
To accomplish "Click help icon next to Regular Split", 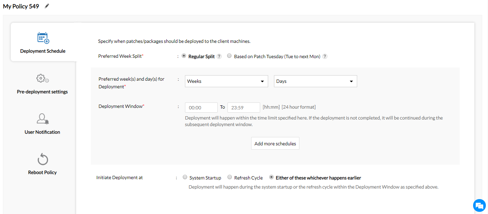I will (219, 56).
